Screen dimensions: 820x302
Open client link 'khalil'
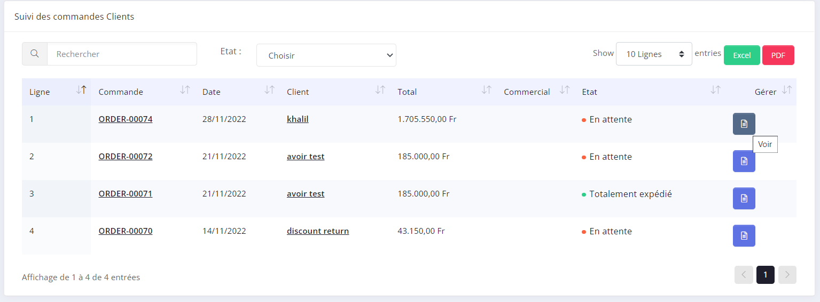pyautogui.click(x=298, y=119)
